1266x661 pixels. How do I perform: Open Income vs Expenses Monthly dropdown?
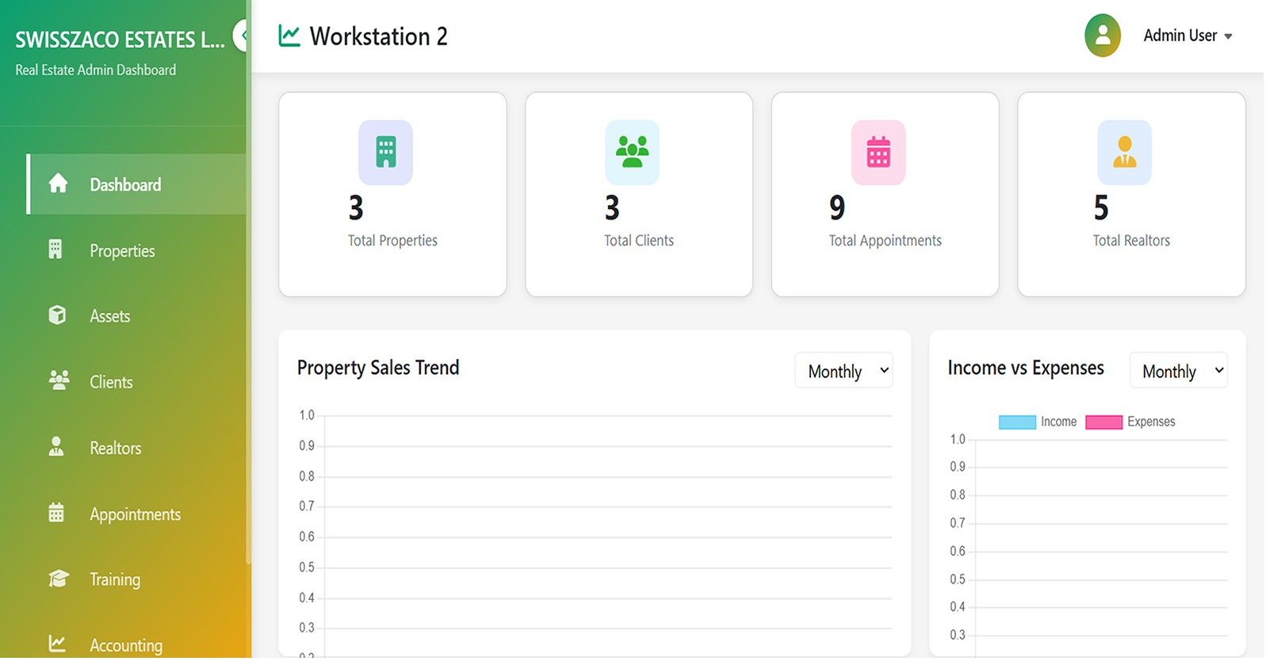tap(1178, 371)
